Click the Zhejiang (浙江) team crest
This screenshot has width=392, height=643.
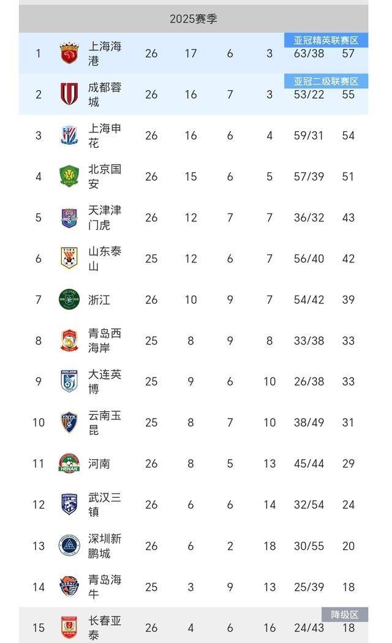tap(69, 300)
